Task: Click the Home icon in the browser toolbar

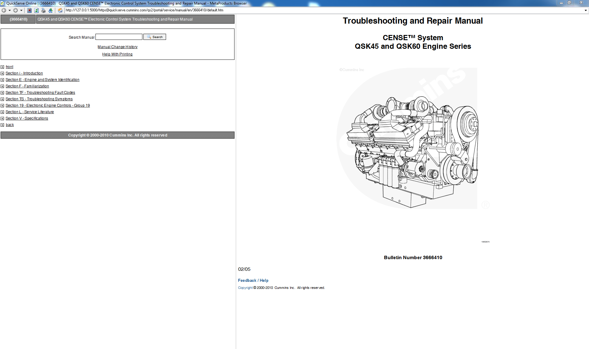Action: 60,10
